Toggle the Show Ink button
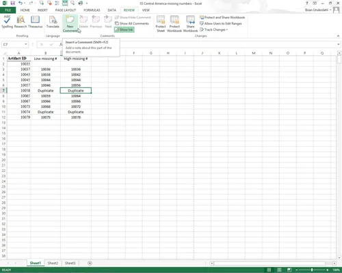Viewport: 342px width, 273px height. (x=124, y=29)
